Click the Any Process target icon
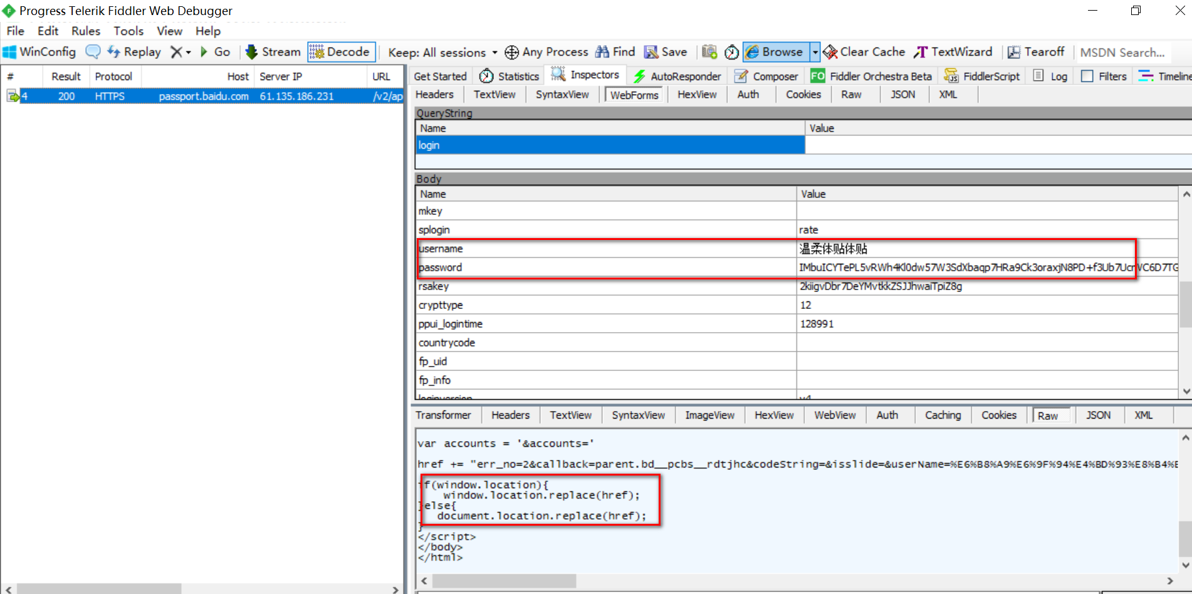Viewport: 1192px width, 594px height. point(511,52)
